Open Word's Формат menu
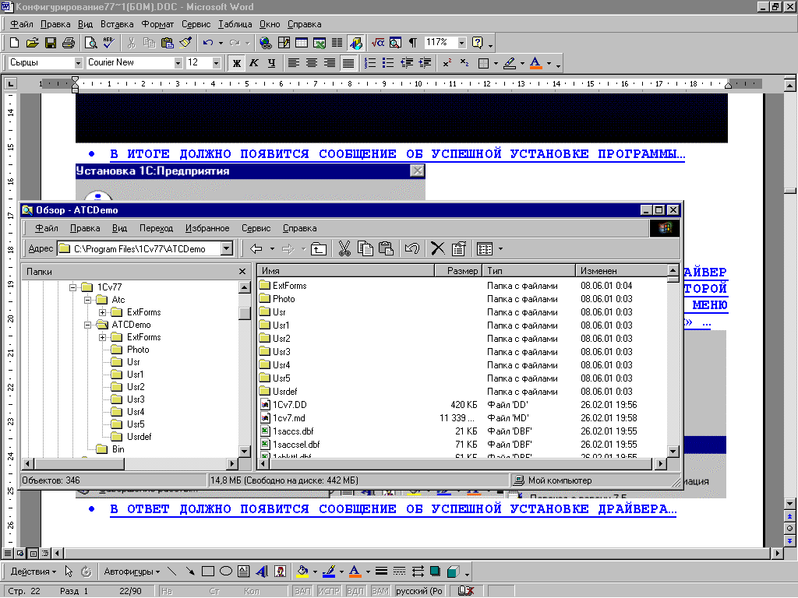This screenshot has width=798, height=598. (x=157, y=24)
